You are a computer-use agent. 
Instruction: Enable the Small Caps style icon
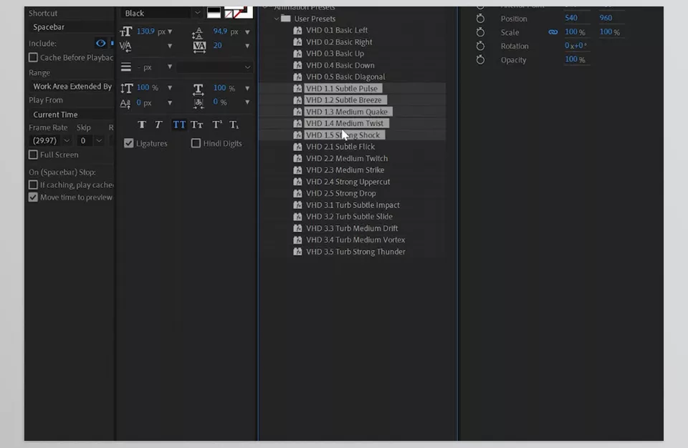(x=197, y=125)
